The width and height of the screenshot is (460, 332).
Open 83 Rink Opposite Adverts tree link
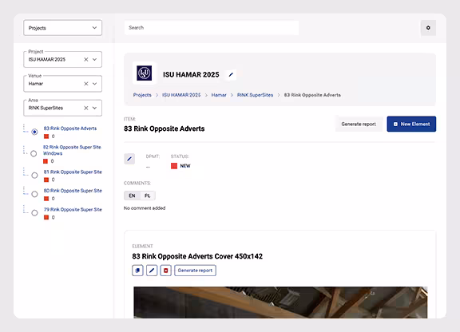coord(70,128)
